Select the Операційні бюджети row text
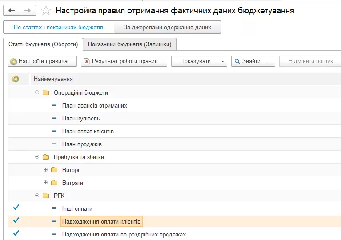 81,93
